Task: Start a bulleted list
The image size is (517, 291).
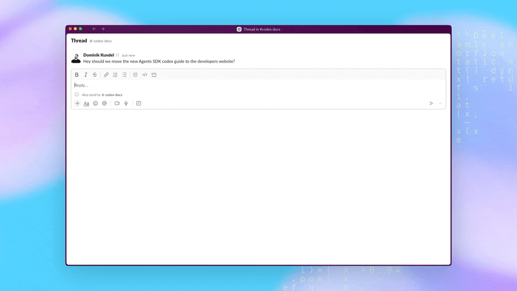Action: point(124,75)
